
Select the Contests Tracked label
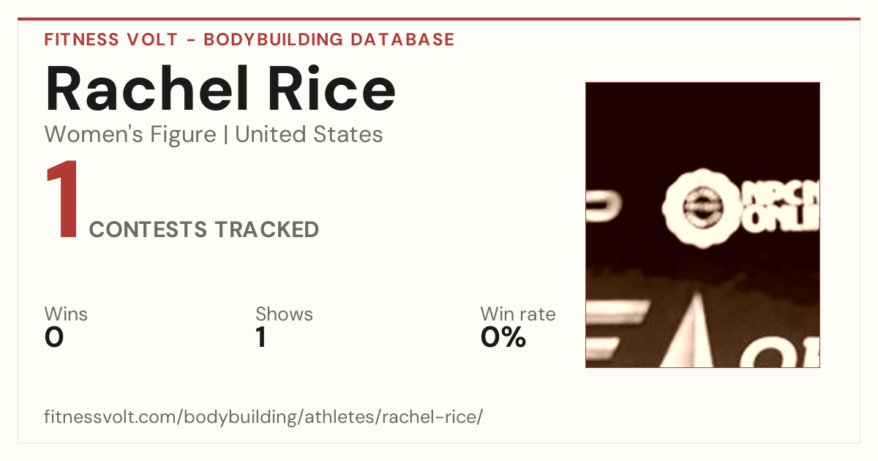pyautogui.click(x=204, y=230)
